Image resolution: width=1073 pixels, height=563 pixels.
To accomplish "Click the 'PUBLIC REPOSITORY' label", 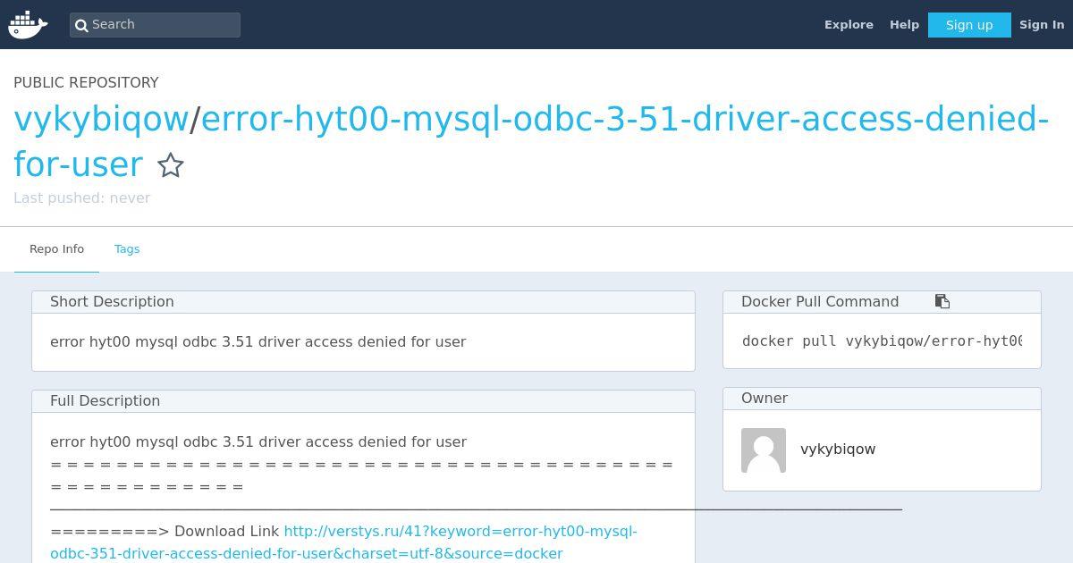I will click(x=86, y=82).
